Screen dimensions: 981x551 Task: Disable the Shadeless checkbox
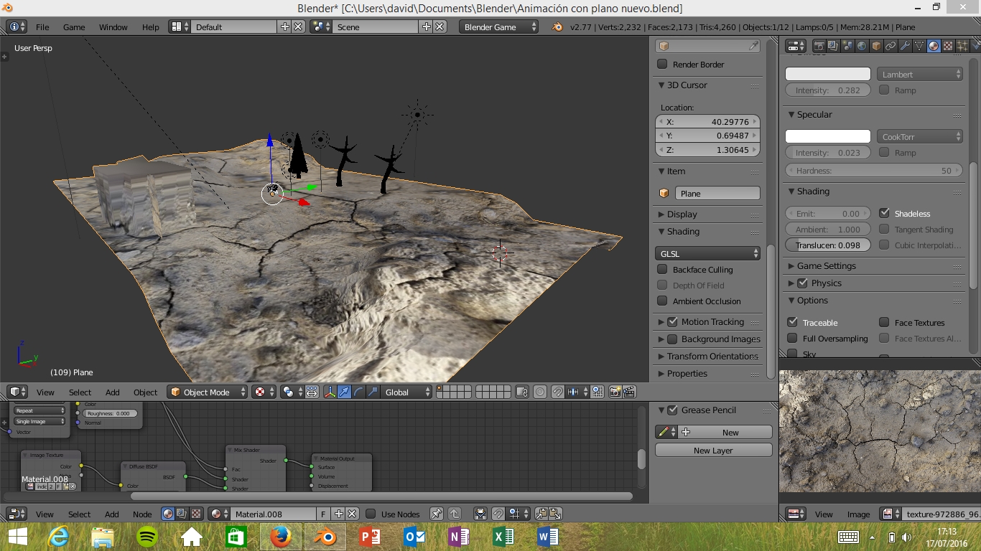[884, 213]
